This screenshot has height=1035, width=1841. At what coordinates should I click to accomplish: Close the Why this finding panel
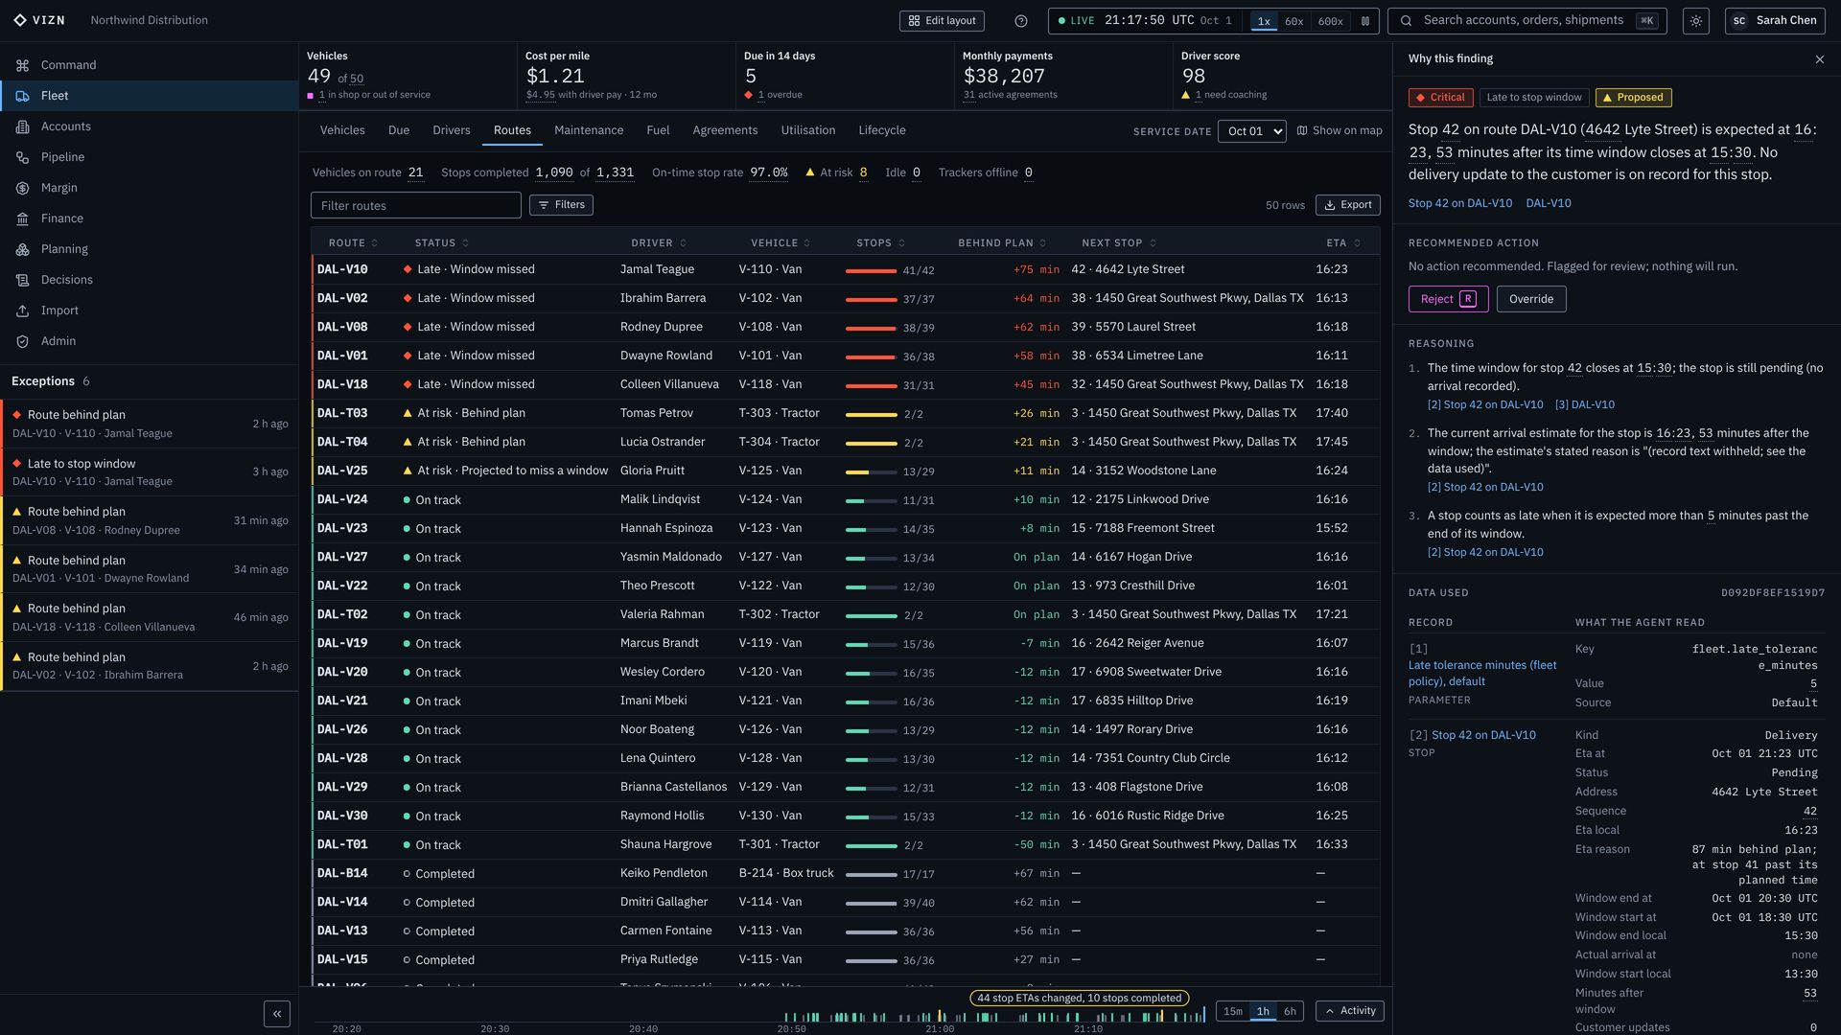pos(1820,59)
